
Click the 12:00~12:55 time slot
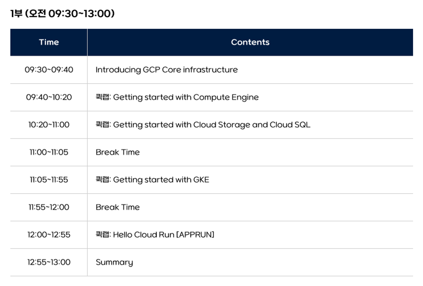pos(49,235)
